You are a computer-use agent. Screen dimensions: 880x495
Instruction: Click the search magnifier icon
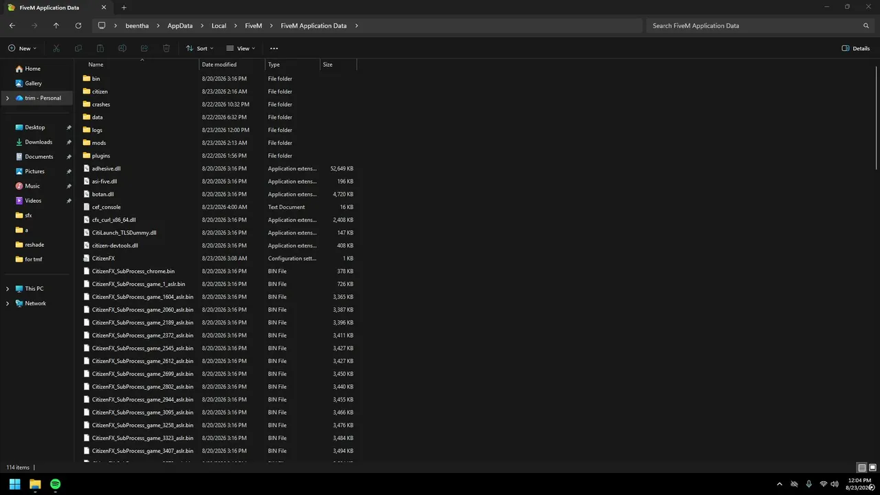tap(866, 25)
